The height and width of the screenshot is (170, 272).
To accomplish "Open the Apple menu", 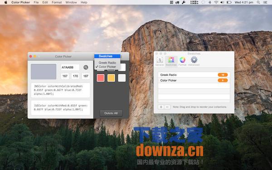I will pyautogui.click(x=6, y=2).
